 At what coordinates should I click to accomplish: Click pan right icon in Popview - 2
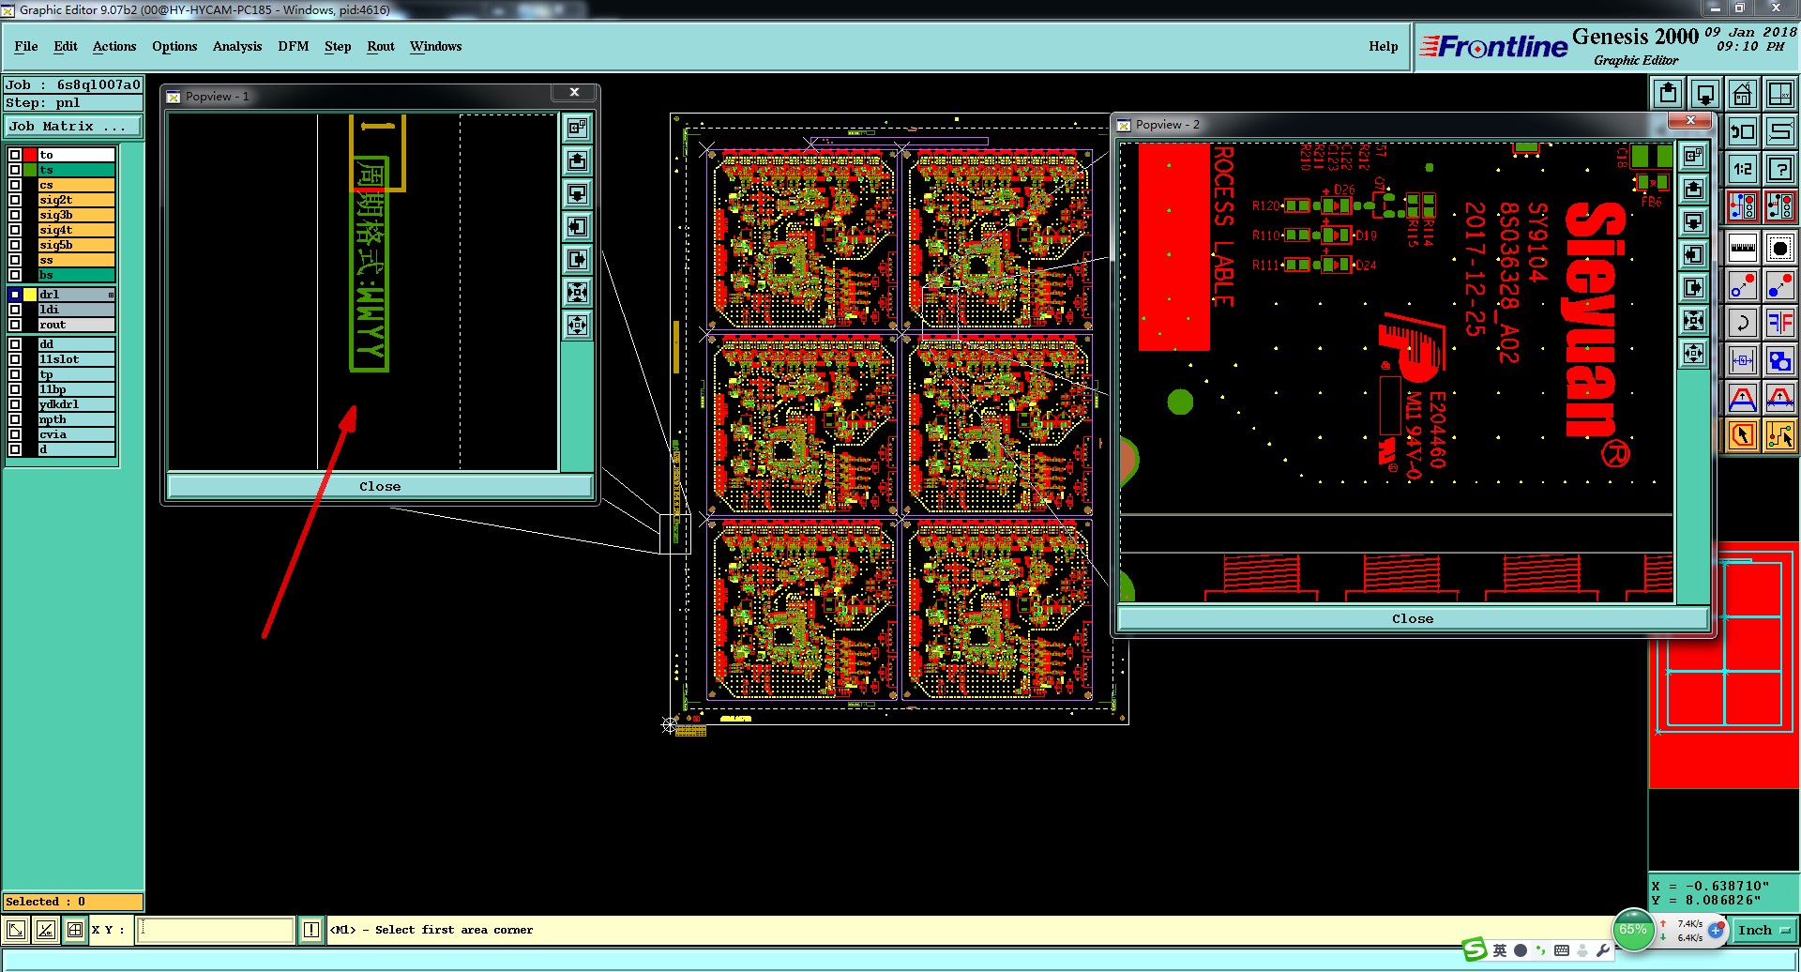(1693, 288)
